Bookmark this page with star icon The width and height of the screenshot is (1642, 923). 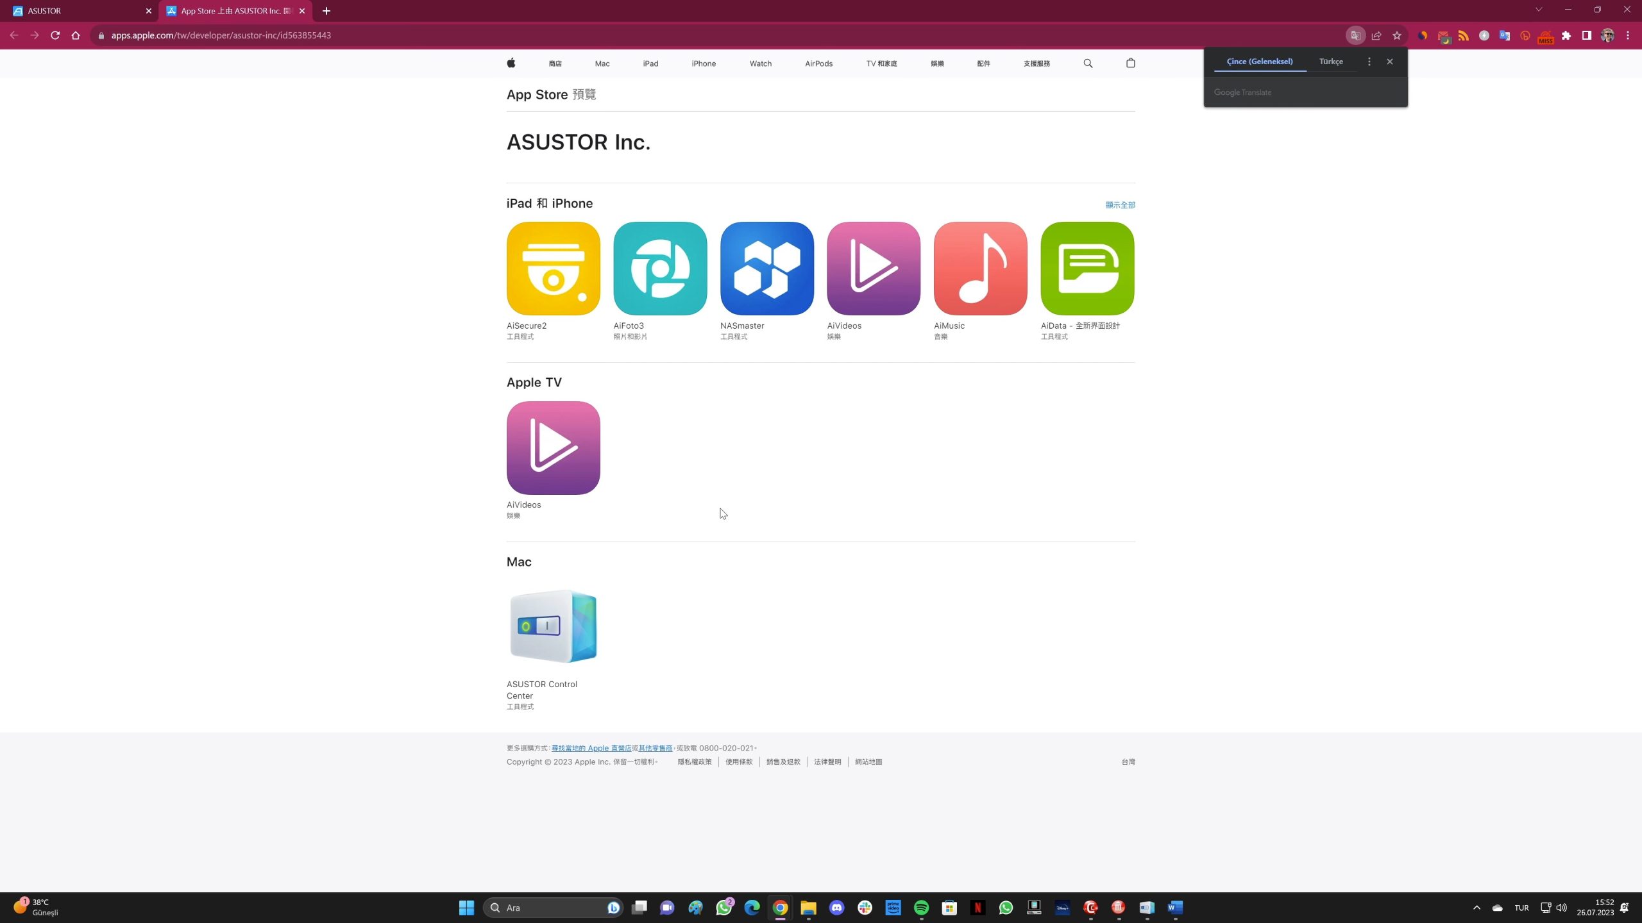(x=1396, y=35)
